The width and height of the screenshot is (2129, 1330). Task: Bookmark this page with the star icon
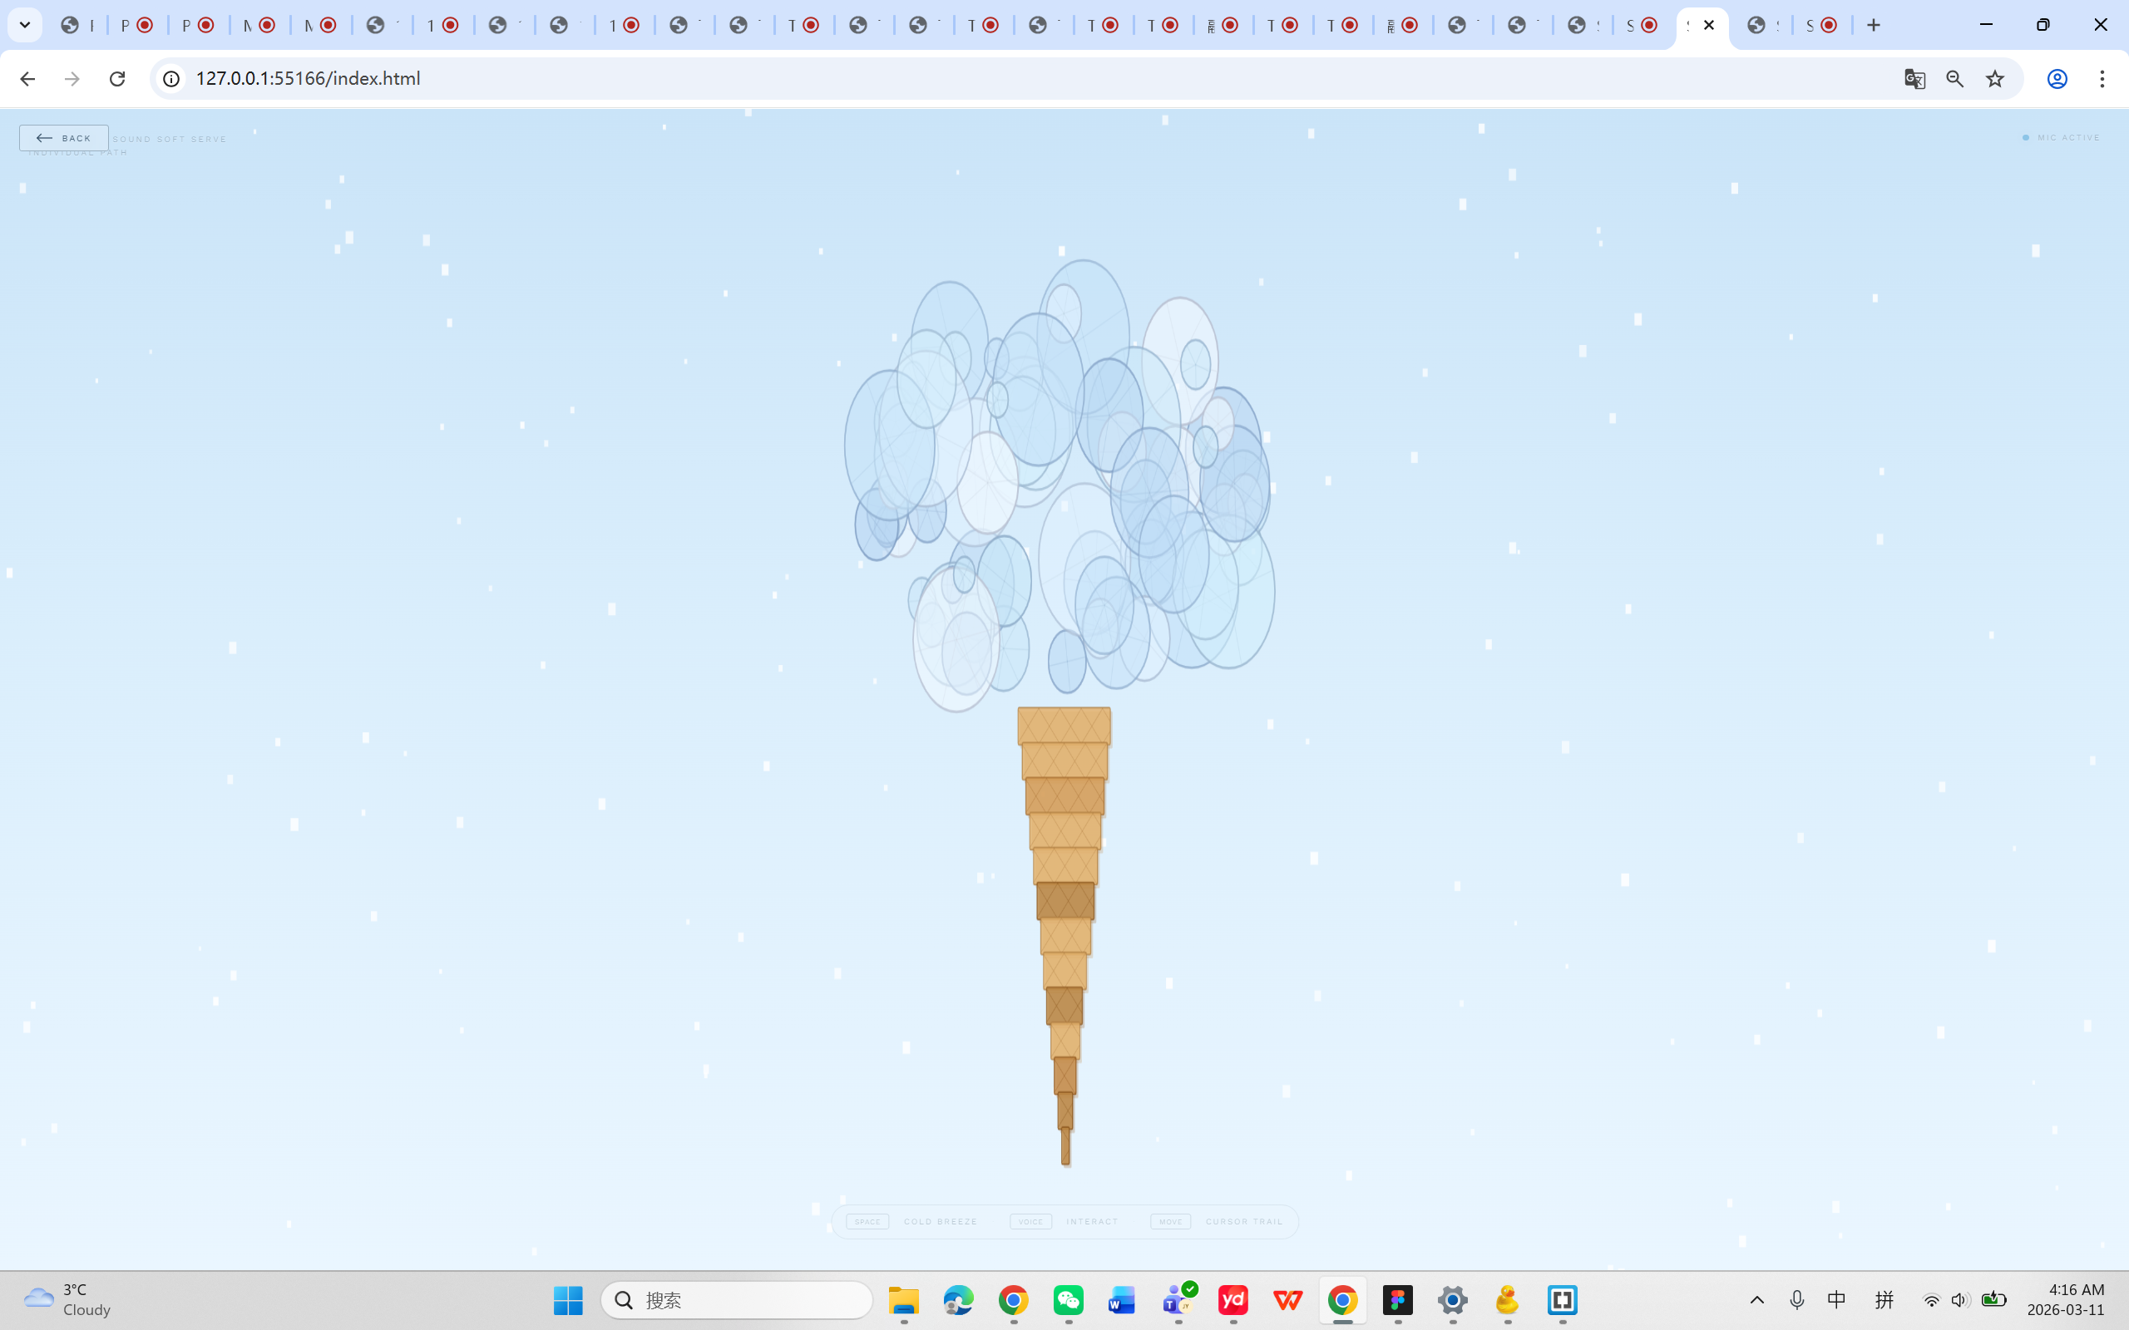1994,78
